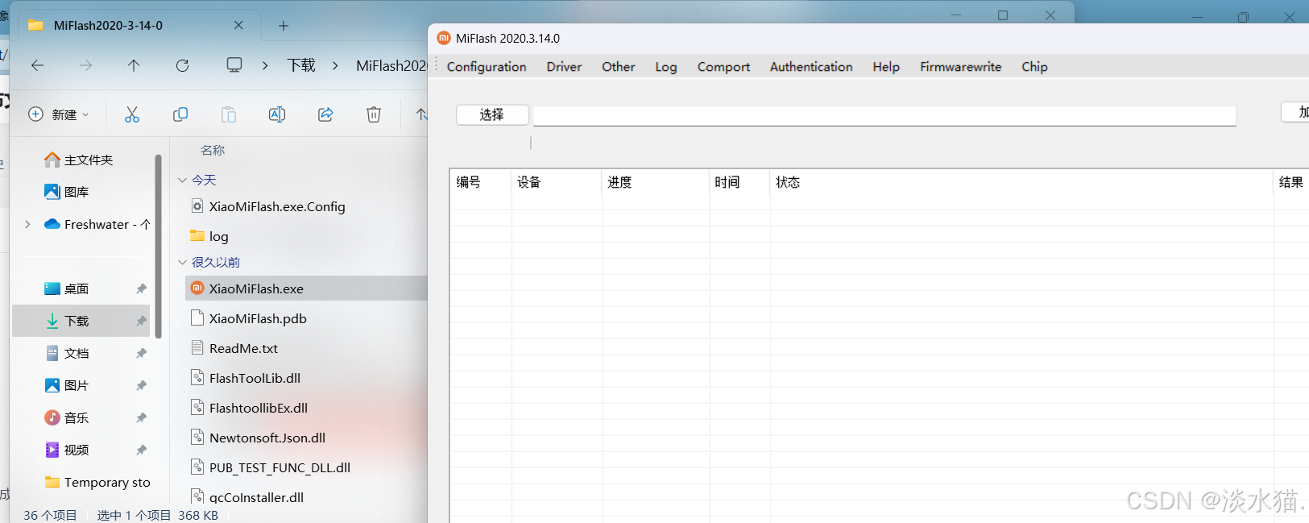Select 图片 in navigation pane
The height and width of the screenshot is (523, 1309).
click(67, 385)
